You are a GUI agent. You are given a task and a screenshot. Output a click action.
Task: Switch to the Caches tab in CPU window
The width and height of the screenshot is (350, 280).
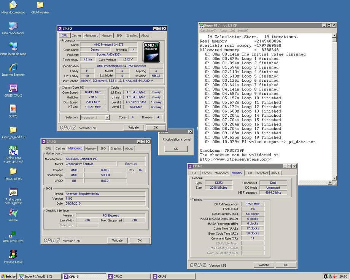(x=76, y=36)
